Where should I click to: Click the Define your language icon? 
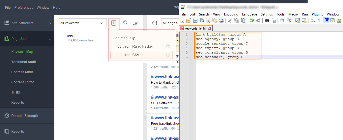[332, 20]
